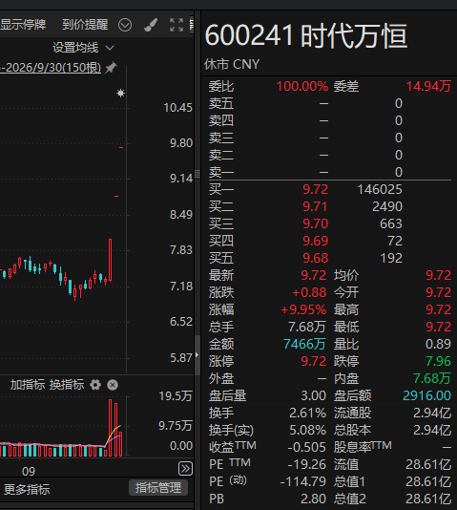
Task: Click the tall red limit-up candlestick
Action: point(111,260)
